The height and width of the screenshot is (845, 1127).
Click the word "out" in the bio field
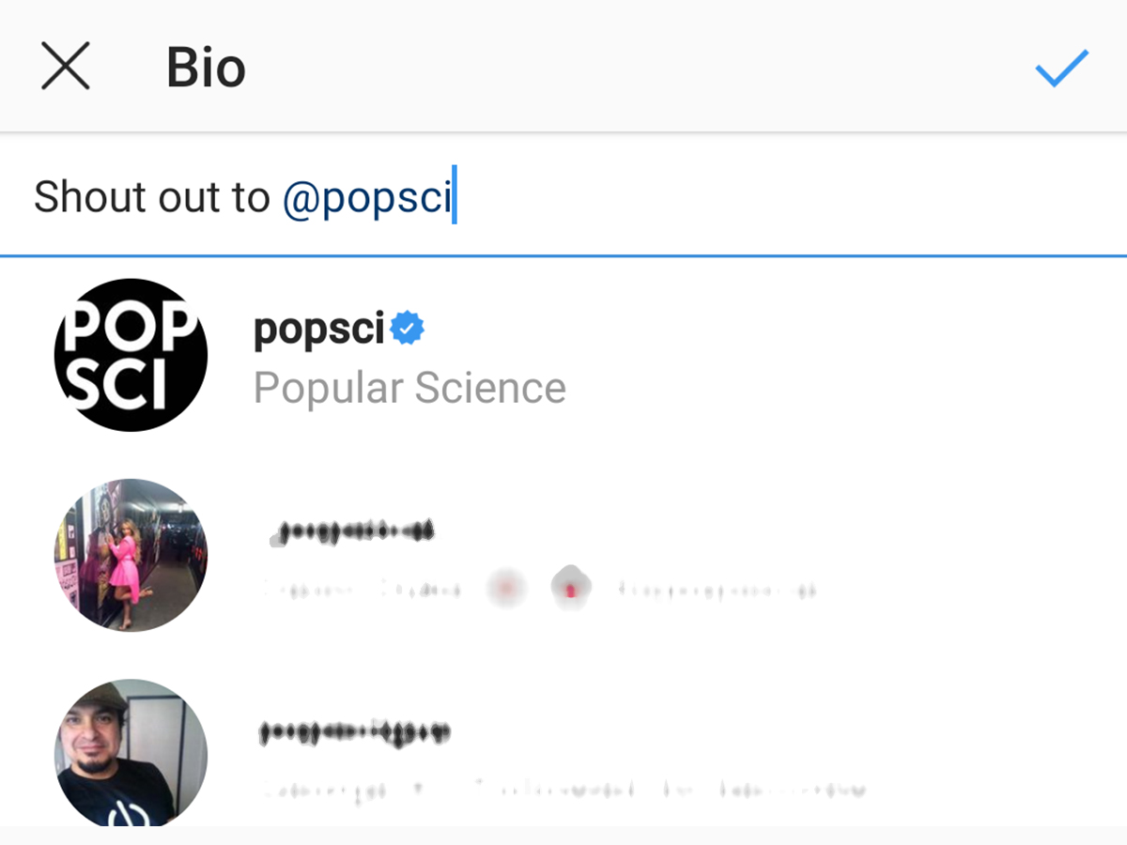[178, 197]
